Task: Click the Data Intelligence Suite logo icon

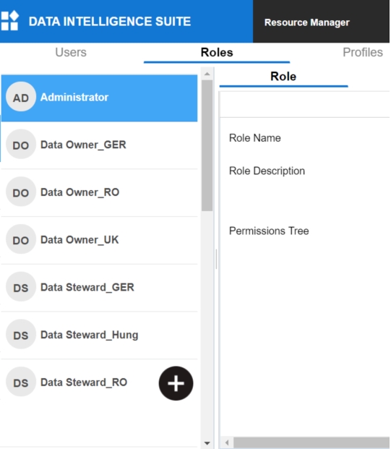Action: click(9, 21)
